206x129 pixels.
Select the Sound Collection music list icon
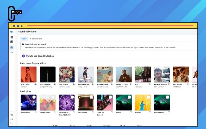click(12, 47)
